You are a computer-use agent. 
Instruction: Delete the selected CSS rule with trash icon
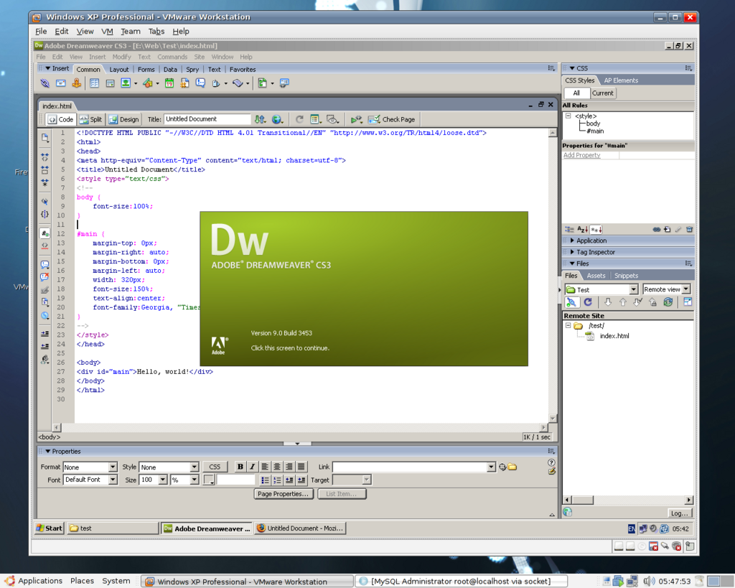point(689,229)
